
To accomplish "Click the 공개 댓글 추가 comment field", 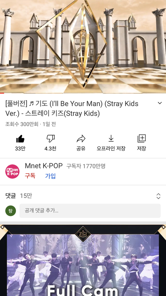I will [x=90, y=211].
